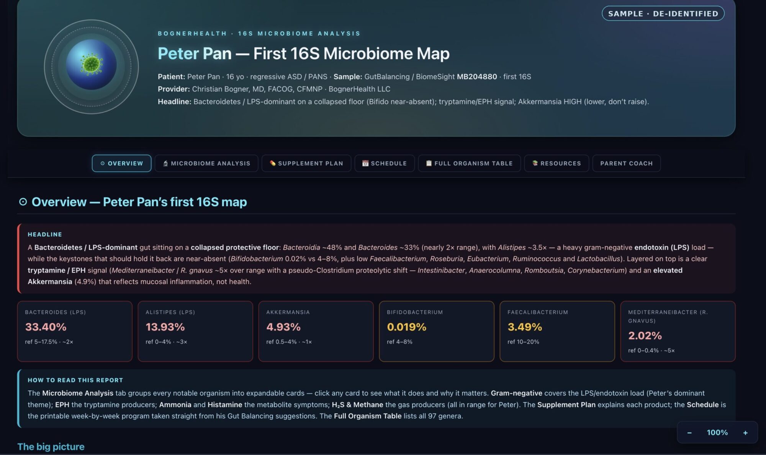766x455 pixels.
Task: Open the Full Organism Table tab
Action: click(x=469, y=163)
